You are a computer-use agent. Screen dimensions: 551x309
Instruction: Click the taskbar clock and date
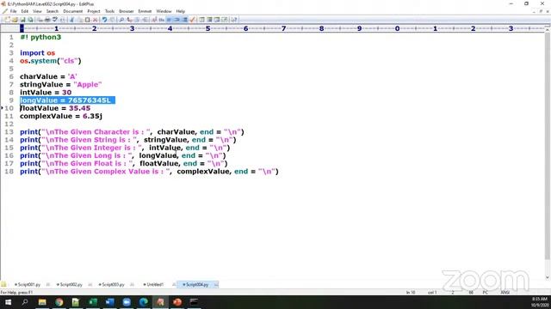pyautogui.click(x=540, y=301)
